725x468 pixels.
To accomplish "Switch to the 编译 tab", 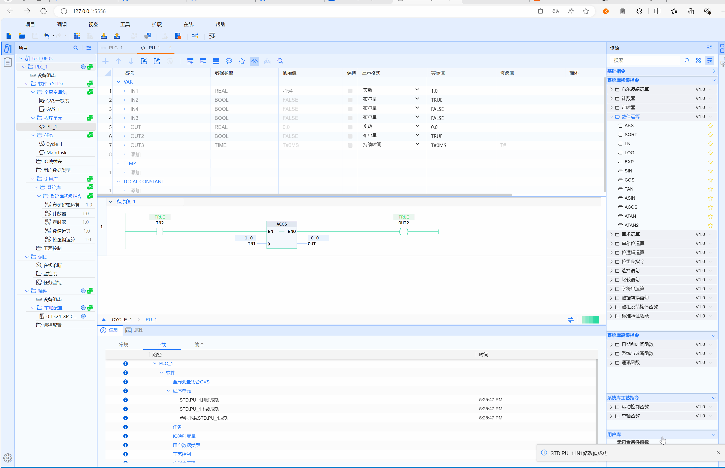I will tap(199, 344).
